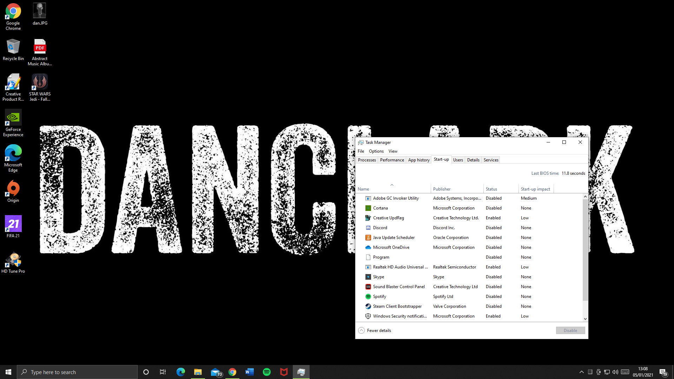The image size is (674, 379).
Task: Switch to the App history tab
Action: pos(419,160)
